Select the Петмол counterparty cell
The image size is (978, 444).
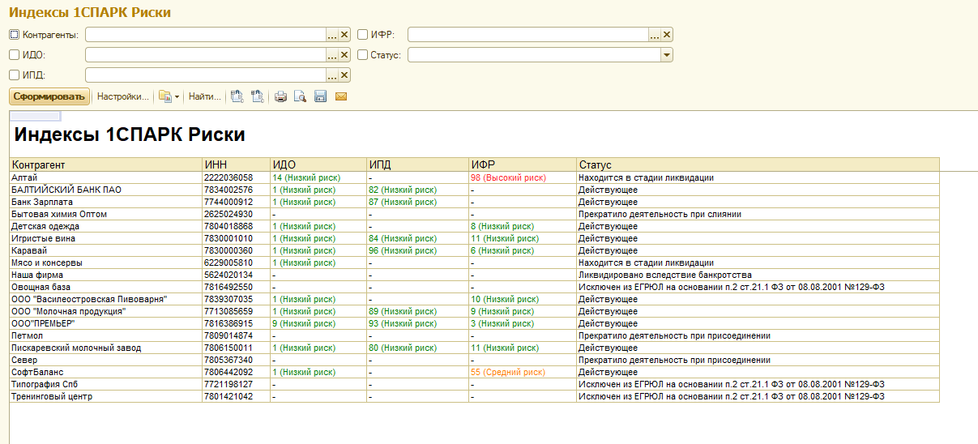tap(105, 335)
